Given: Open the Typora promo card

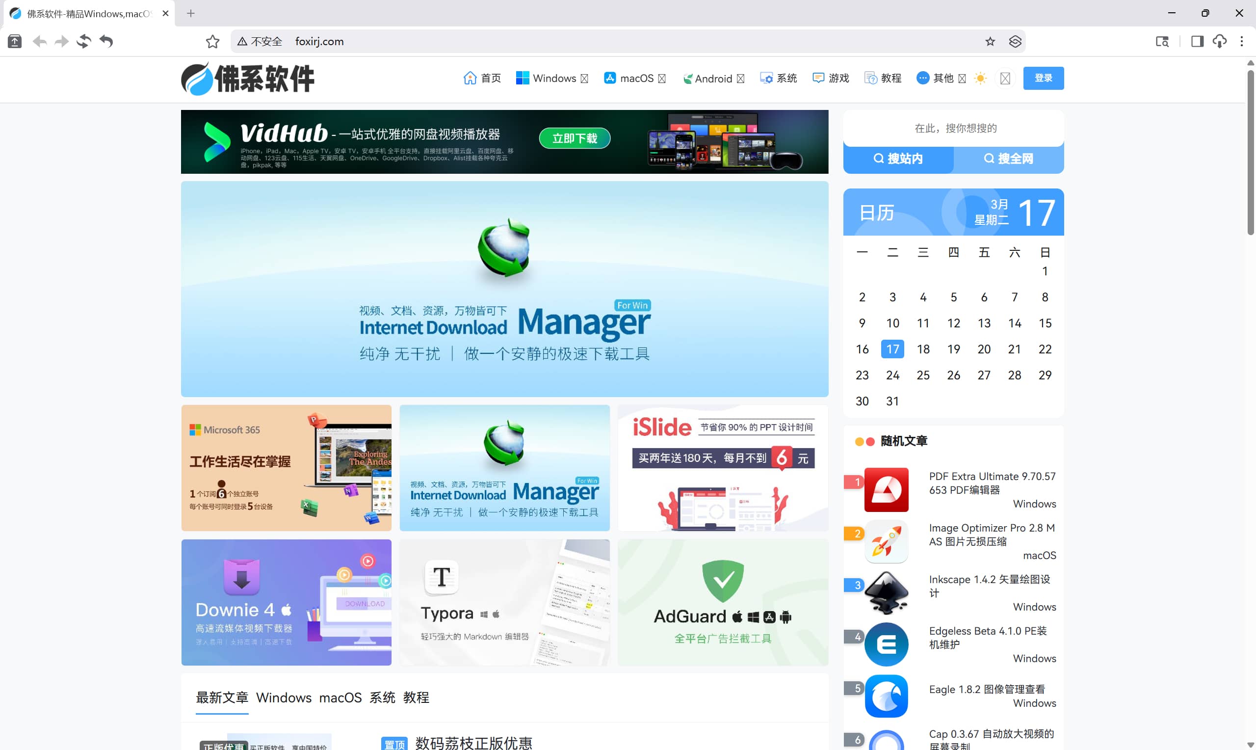Looking at the screenshot, I should coord(504,602).
